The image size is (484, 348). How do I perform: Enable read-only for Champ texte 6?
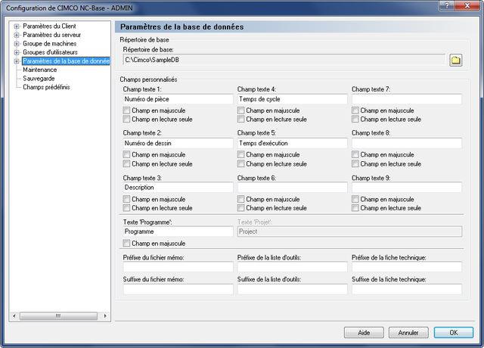click(x=240, y=208)
